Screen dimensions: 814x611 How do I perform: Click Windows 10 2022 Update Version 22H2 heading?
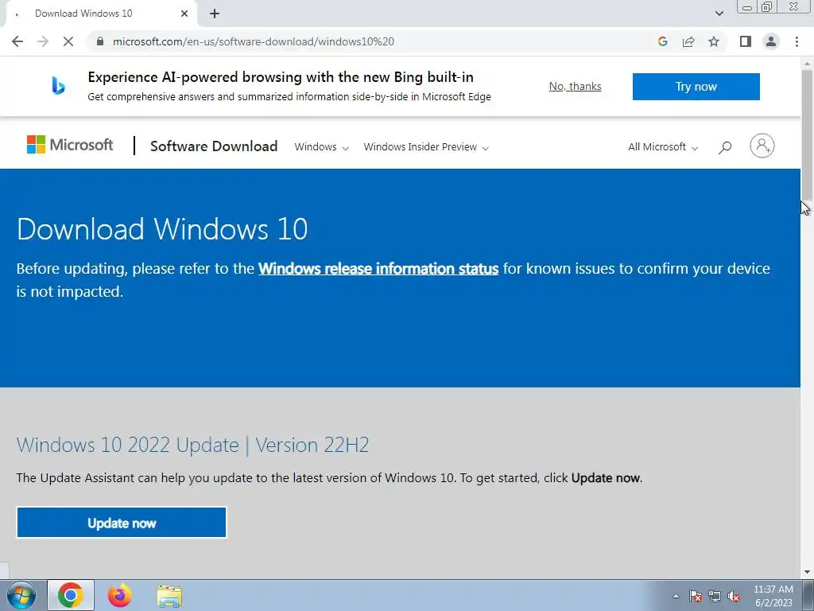tap(192, 445)
